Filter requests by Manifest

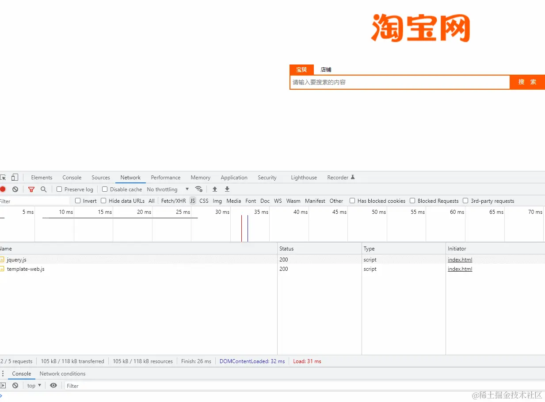tap(315, 201)
